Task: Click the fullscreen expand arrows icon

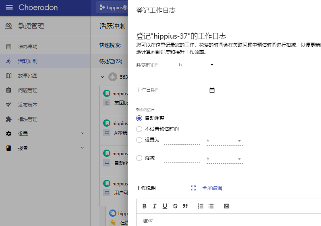Action: click(193, 188)
